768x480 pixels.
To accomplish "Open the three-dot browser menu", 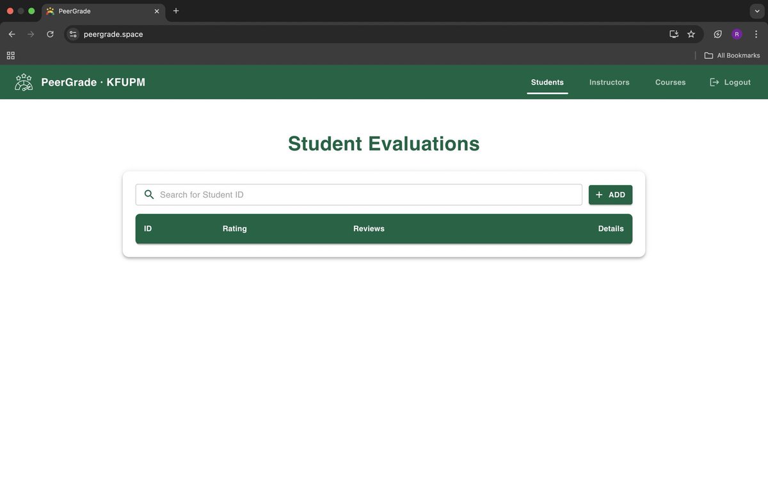I will click(x=756, y=34).
